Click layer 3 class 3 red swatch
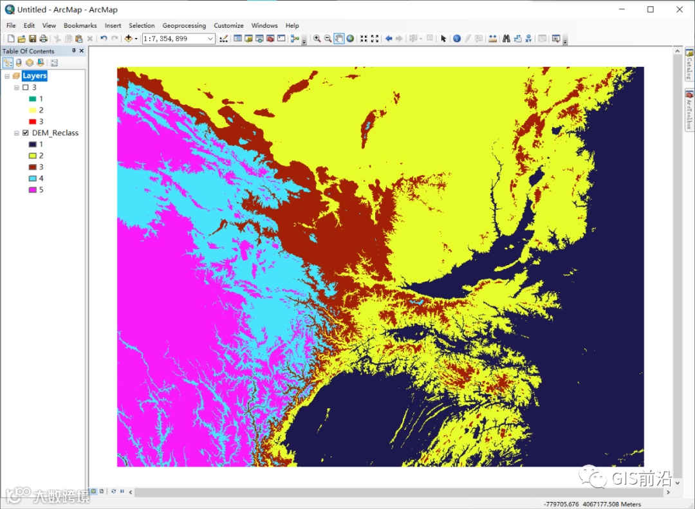695x509 pixels. (x=32, y=122)
